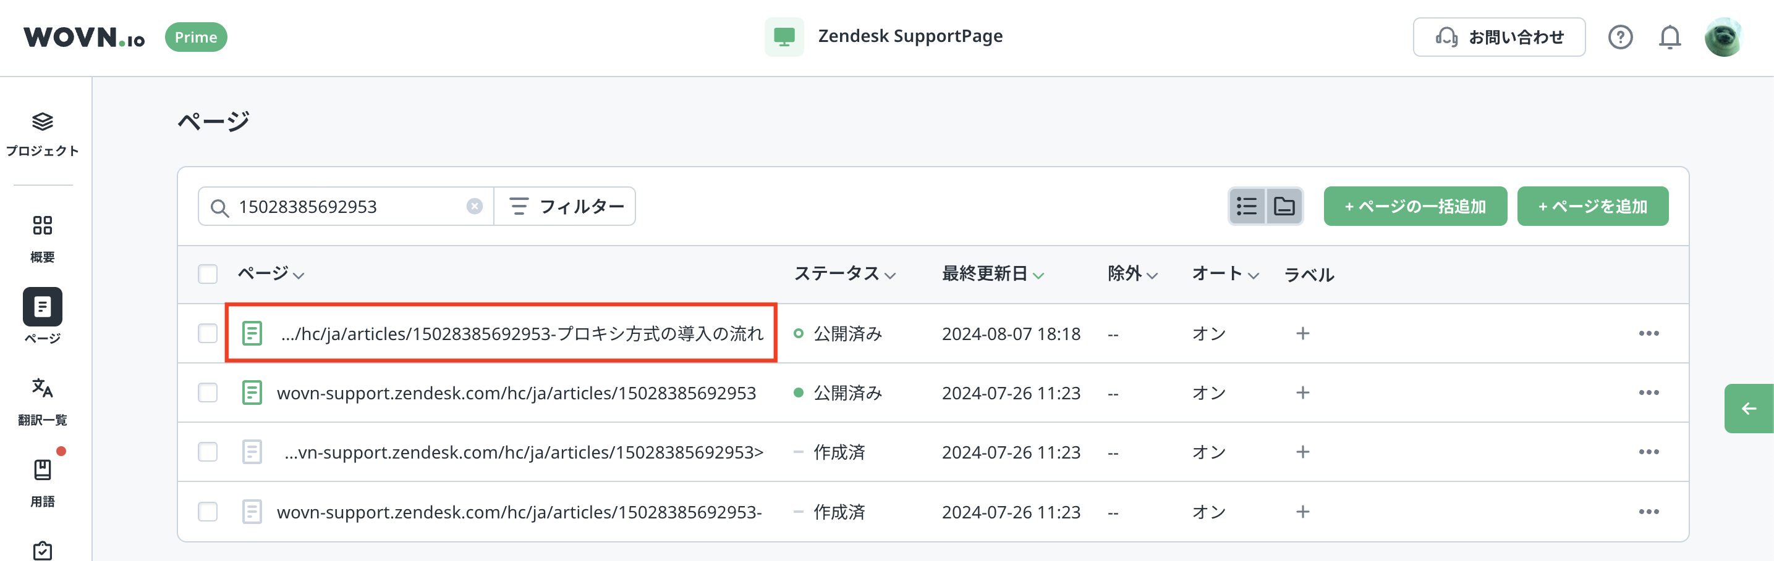Viewport: 1774px width, 561px height.
Task: Switch to folder view icon
Action: tap(1284, 206)
